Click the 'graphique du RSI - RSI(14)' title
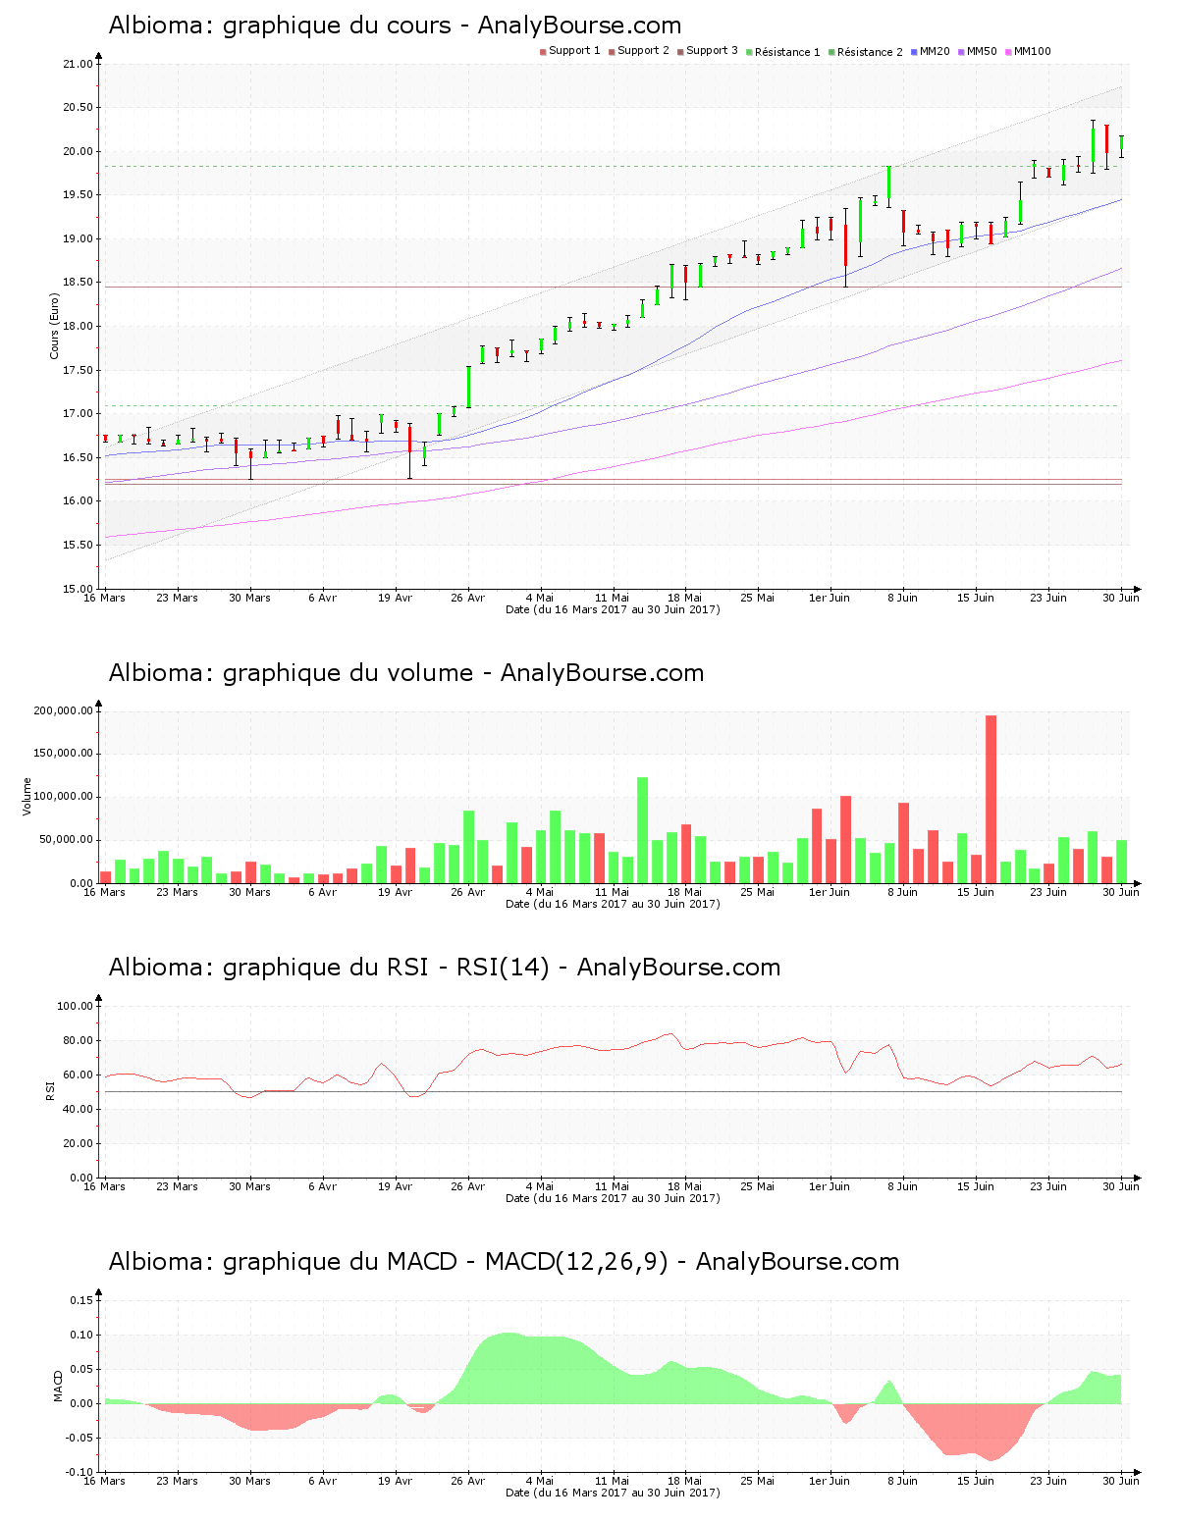 pos(386,968)
